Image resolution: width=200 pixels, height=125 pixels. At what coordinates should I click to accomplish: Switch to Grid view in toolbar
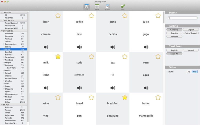pos(86,7)
